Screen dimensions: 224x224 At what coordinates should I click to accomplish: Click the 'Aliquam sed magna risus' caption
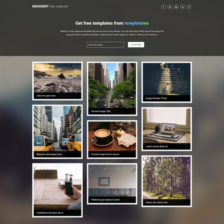coord(49,154)
